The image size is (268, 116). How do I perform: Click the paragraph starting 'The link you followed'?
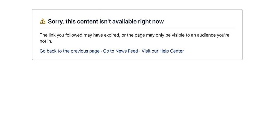point(135,38)
